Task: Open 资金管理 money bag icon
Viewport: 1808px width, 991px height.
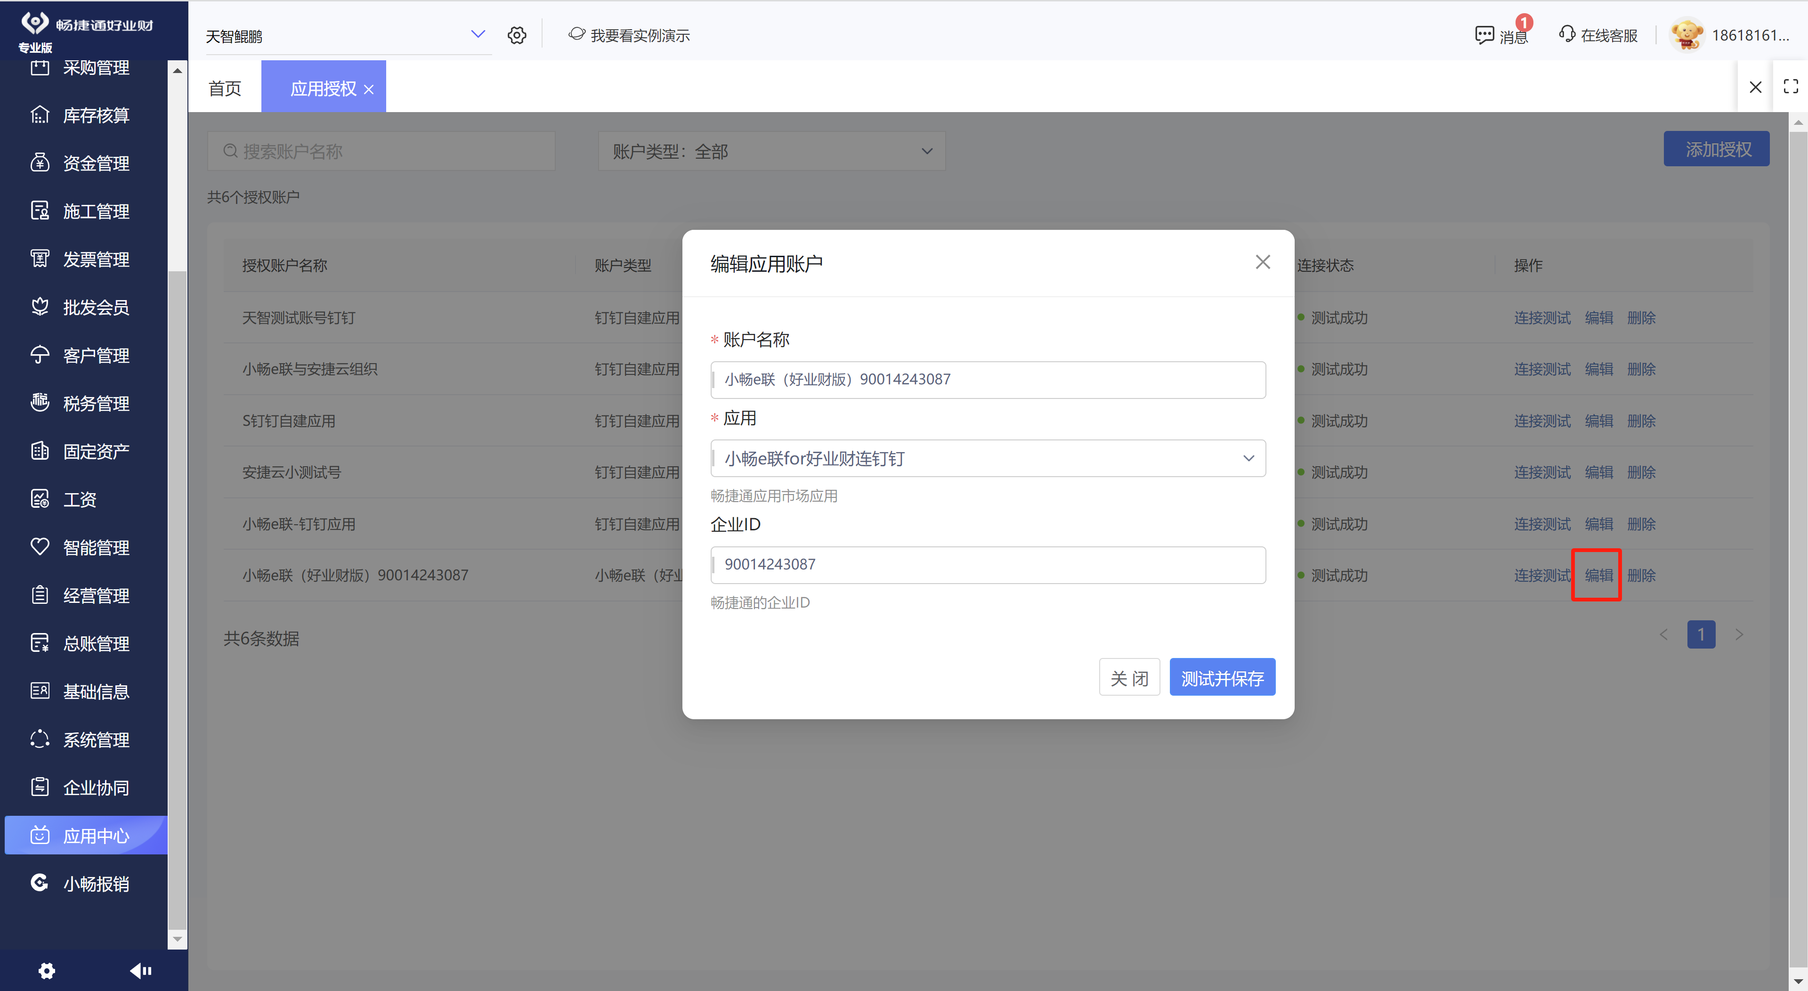Action: [x=40, y=163]
